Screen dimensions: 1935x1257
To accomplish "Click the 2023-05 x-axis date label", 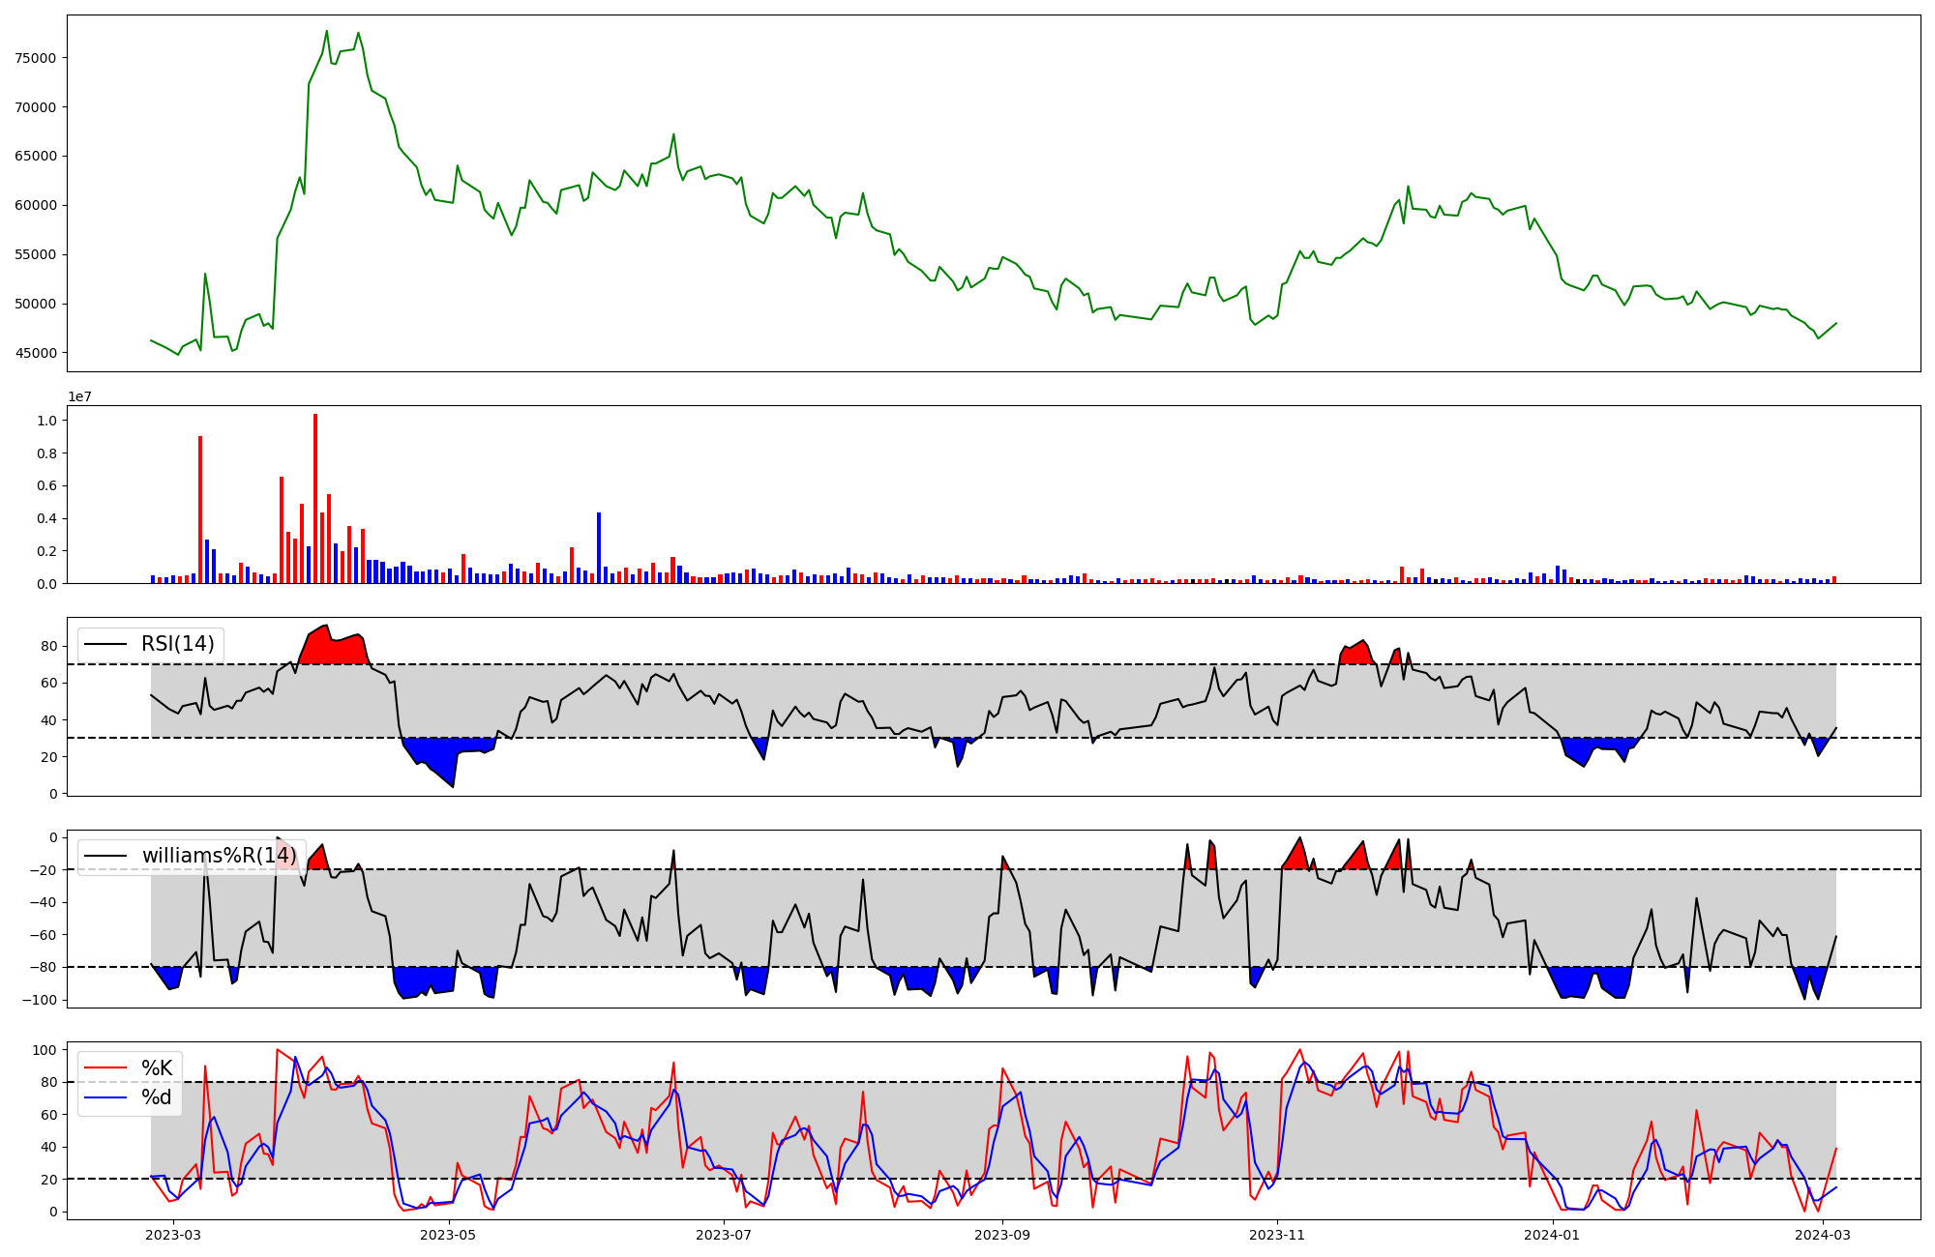I will point(449,1235).
